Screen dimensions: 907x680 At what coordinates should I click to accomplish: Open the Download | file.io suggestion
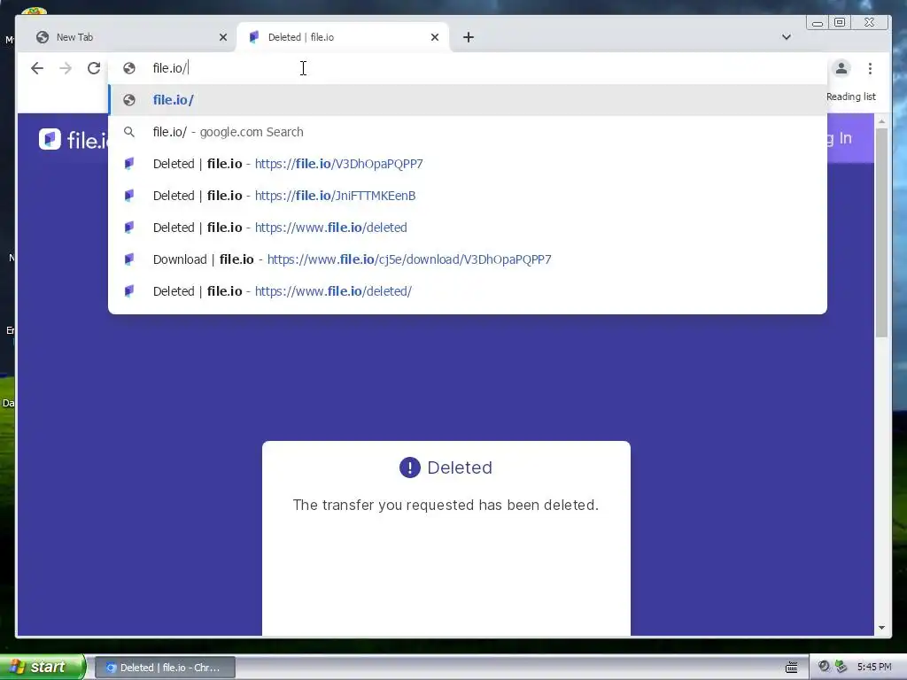coord(468,259)
